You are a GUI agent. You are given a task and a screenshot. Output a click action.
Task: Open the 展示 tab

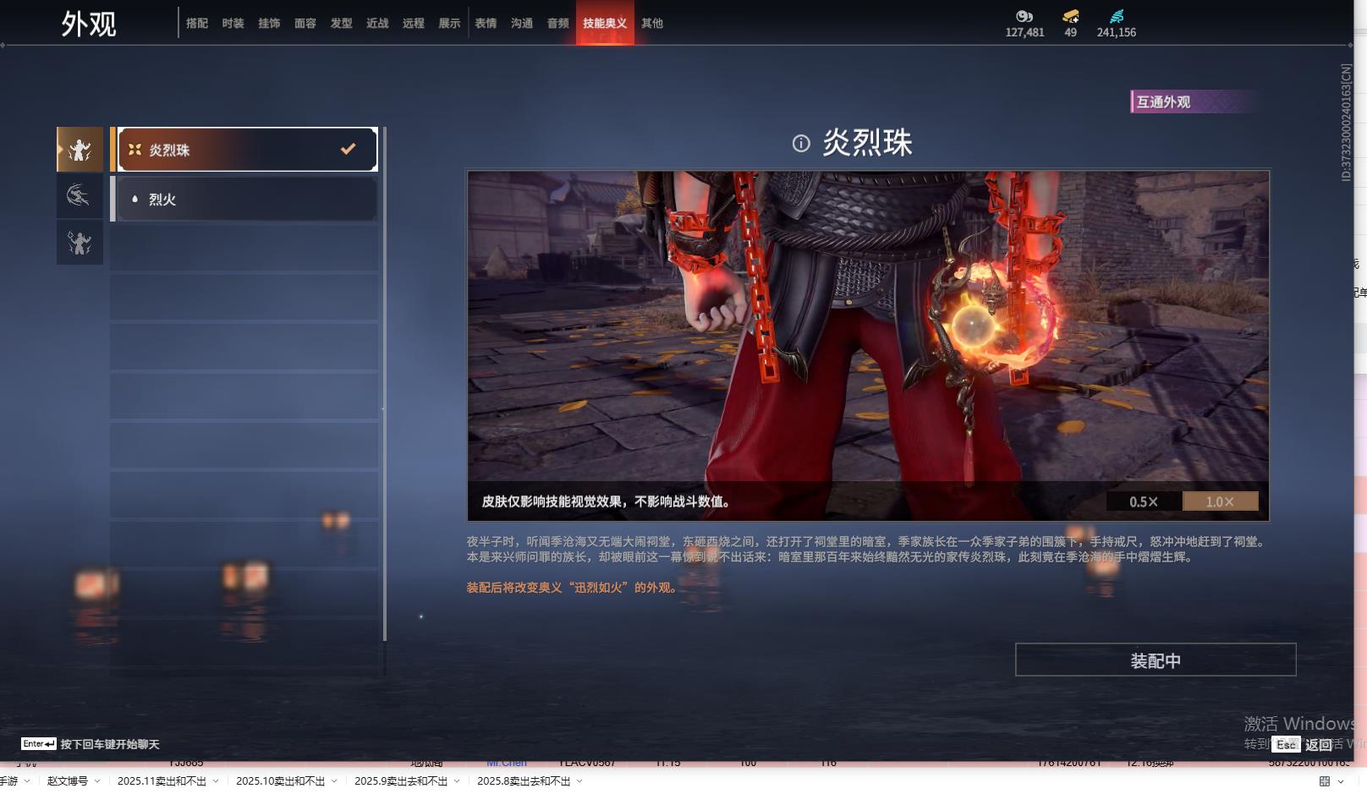[x=449, y=24]
